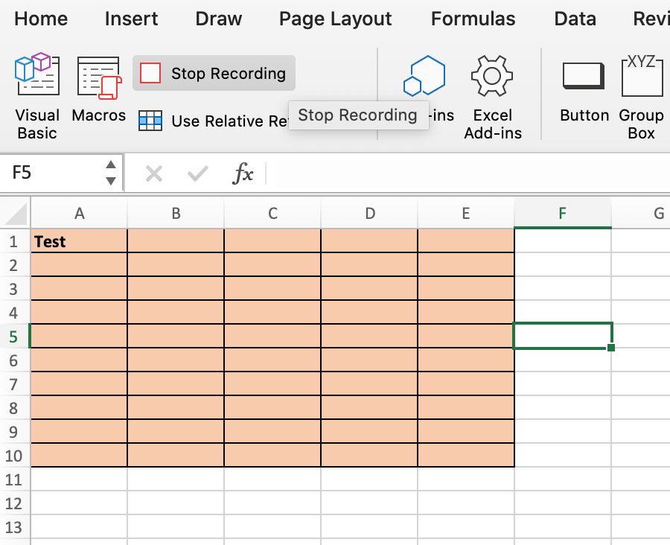Switch to the Home tab

pyautogui.click(x=41, y=19)
